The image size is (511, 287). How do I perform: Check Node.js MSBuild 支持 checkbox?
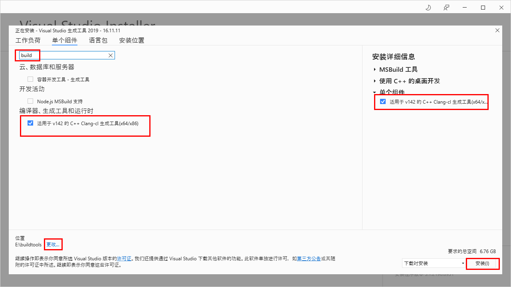pyautogui.click(x=30, y=101)
